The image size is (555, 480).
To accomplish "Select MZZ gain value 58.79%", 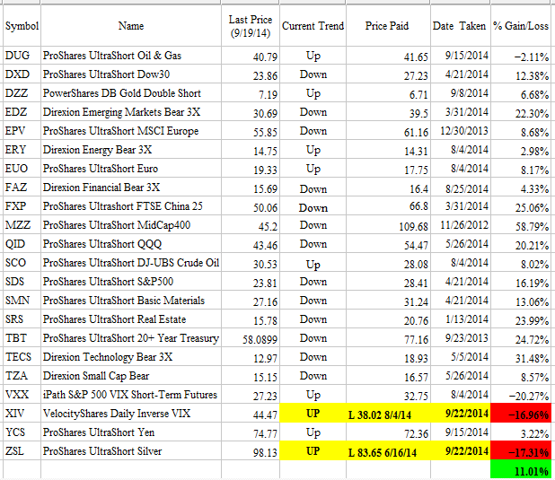I will pos(523,225).
